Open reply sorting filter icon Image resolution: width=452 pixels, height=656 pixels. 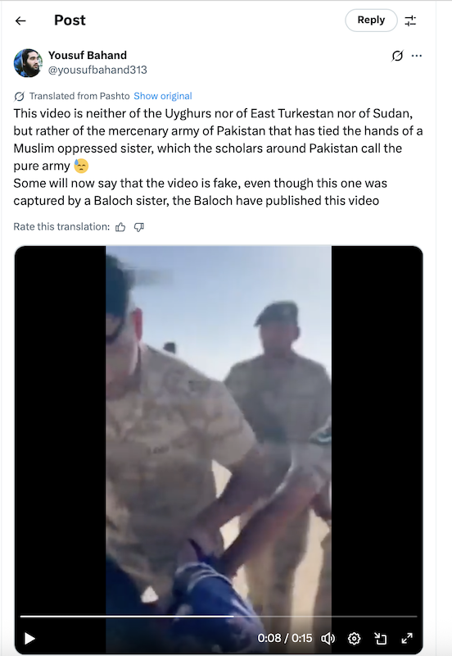[410, 20]
